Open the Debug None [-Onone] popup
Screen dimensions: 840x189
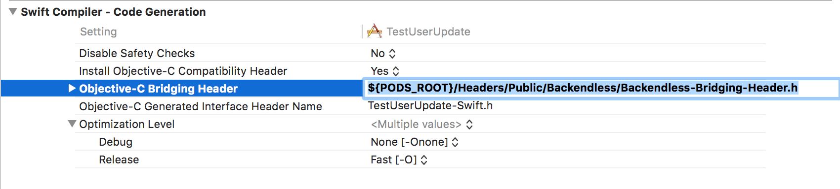[415, 142]
